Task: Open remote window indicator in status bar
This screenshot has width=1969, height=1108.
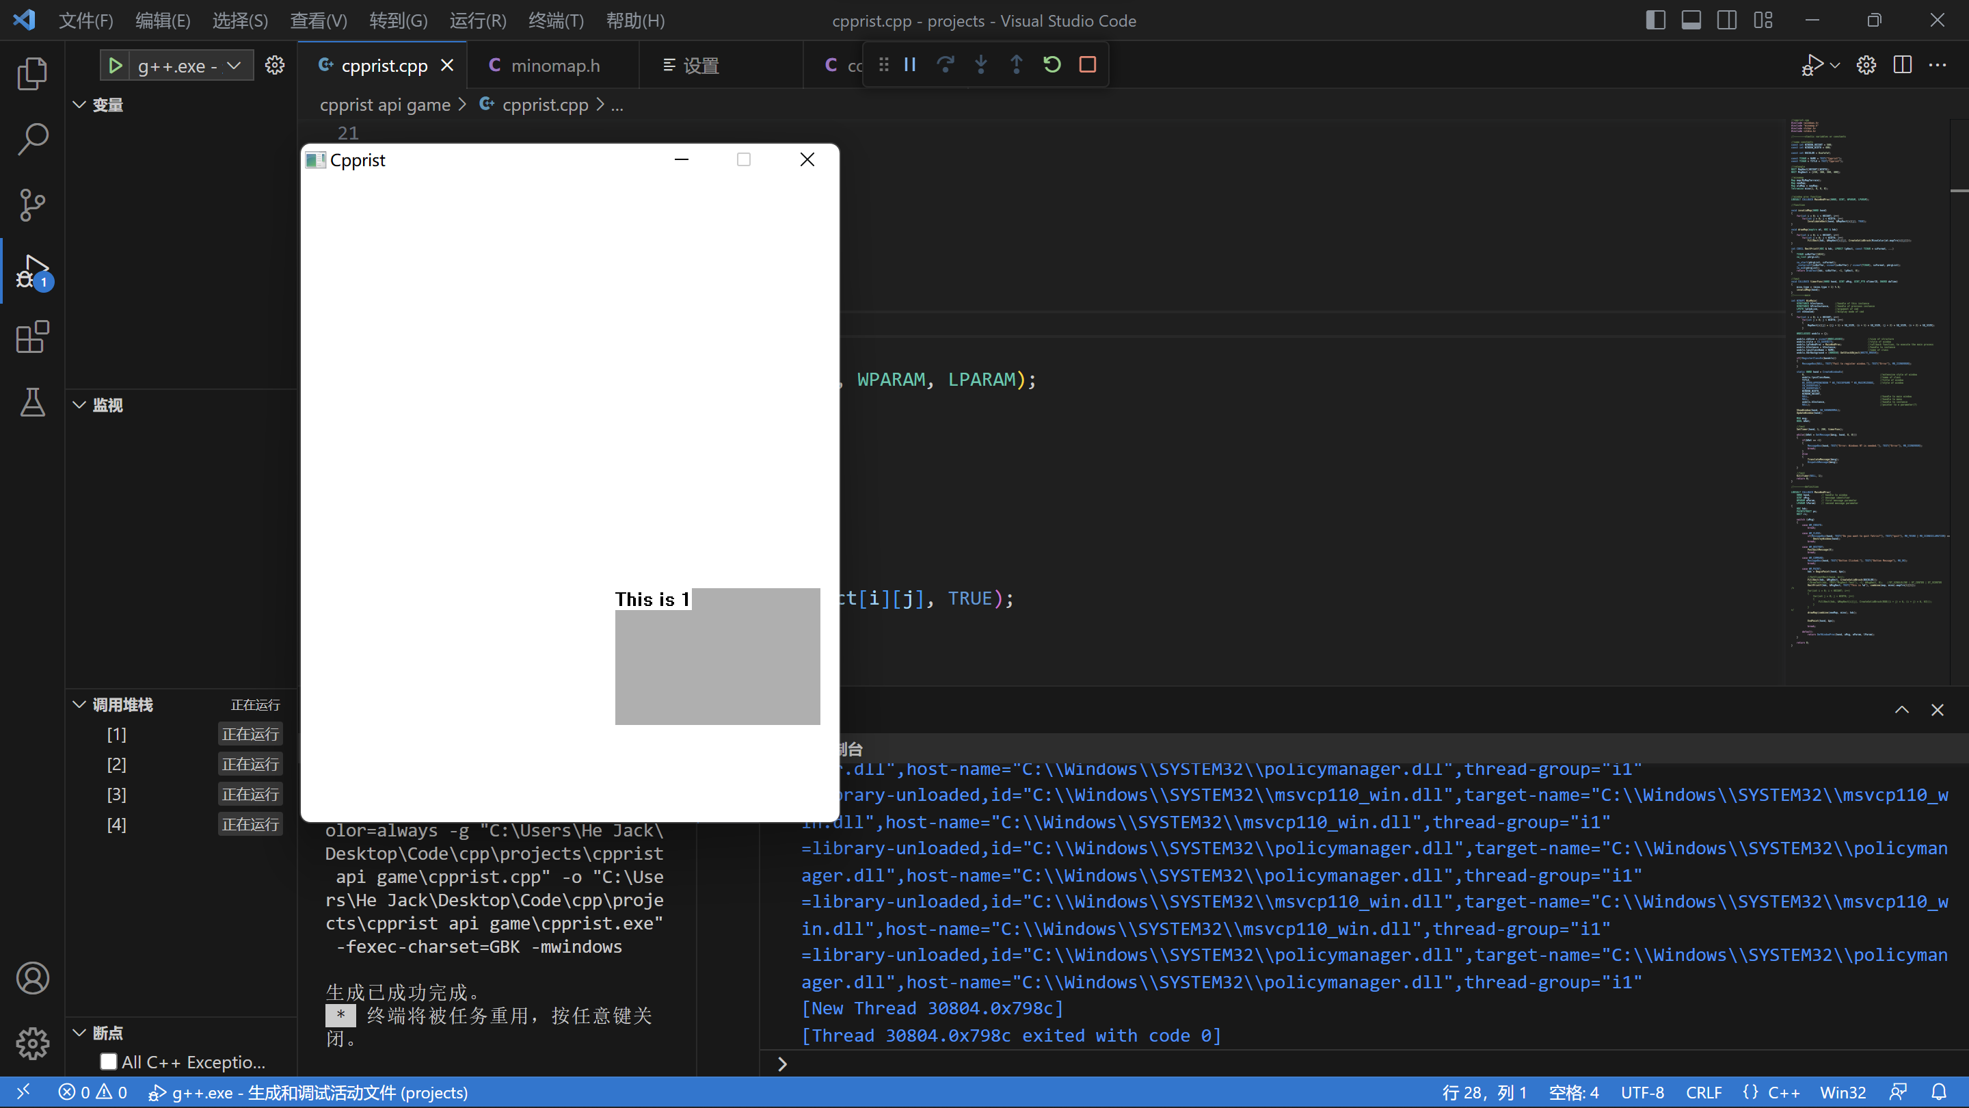Action: [23, 1092]
